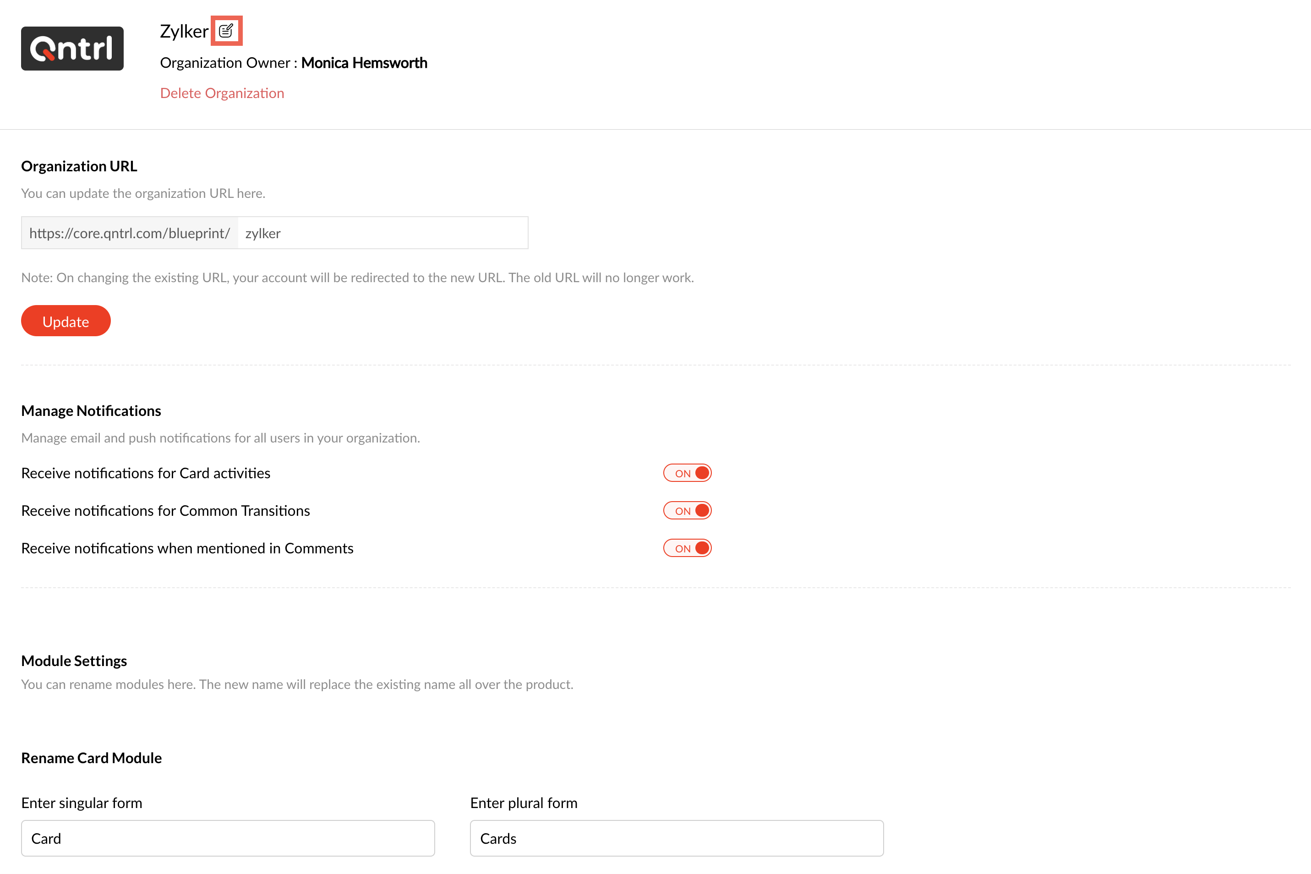
Task: Click the note about changing the existing URL
Action: coord(357,278)
